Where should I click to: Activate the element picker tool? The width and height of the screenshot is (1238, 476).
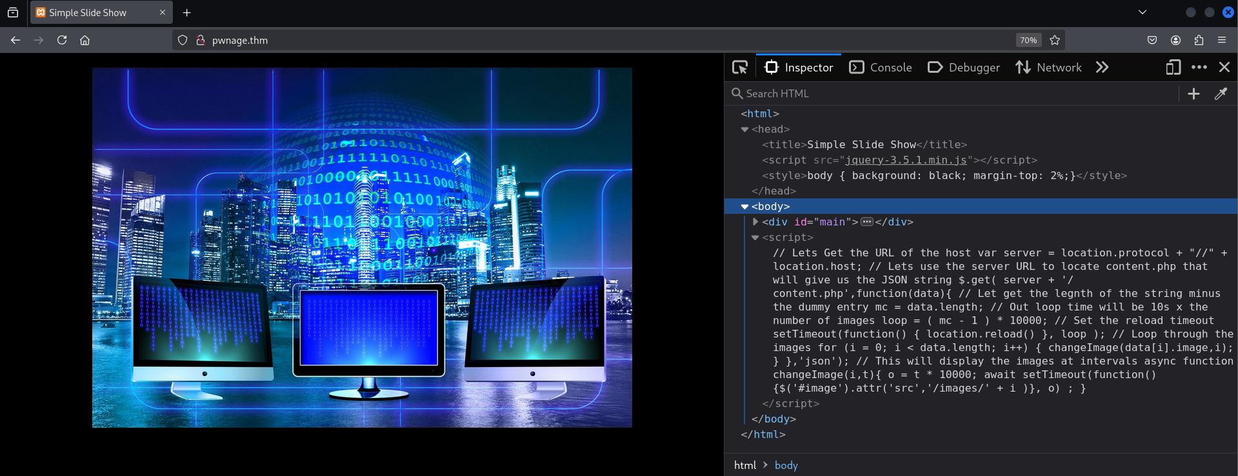740,68
